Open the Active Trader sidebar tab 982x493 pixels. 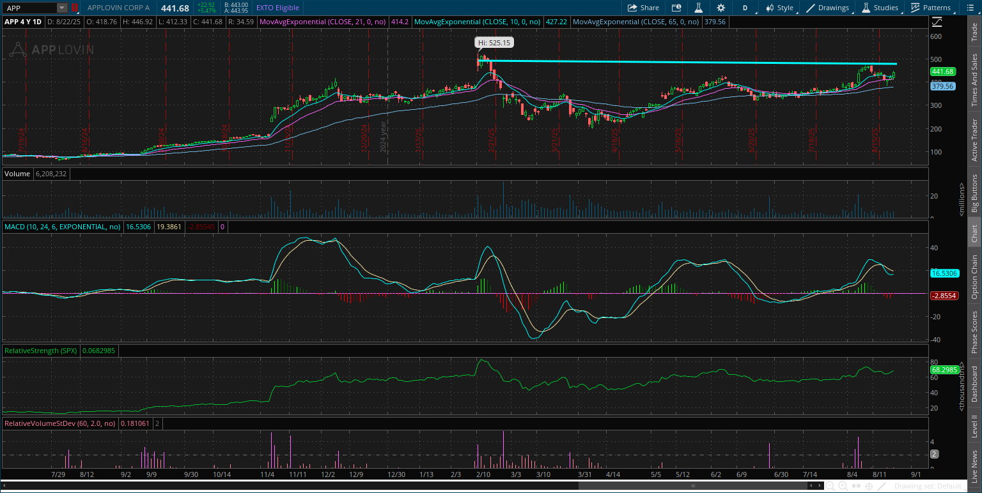click(974, 140)
